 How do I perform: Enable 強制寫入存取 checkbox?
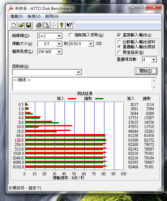(71, 35)
